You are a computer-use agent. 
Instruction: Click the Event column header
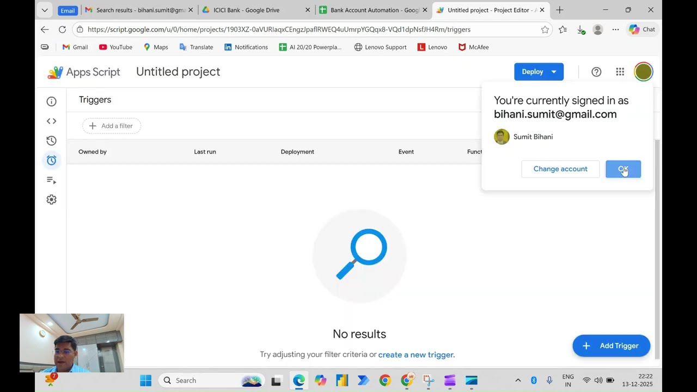click(406, 152)
